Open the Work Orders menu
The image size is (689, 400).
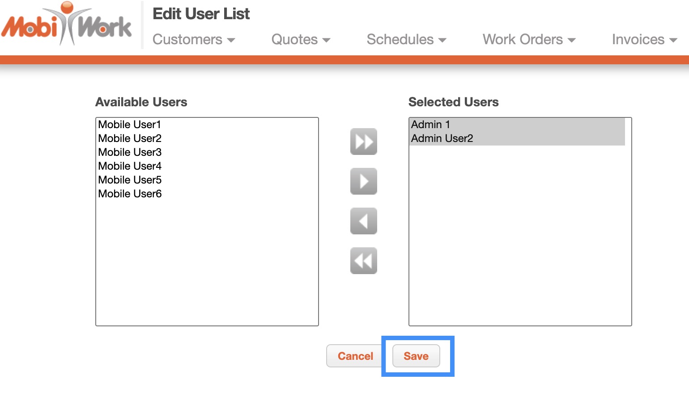529,40
